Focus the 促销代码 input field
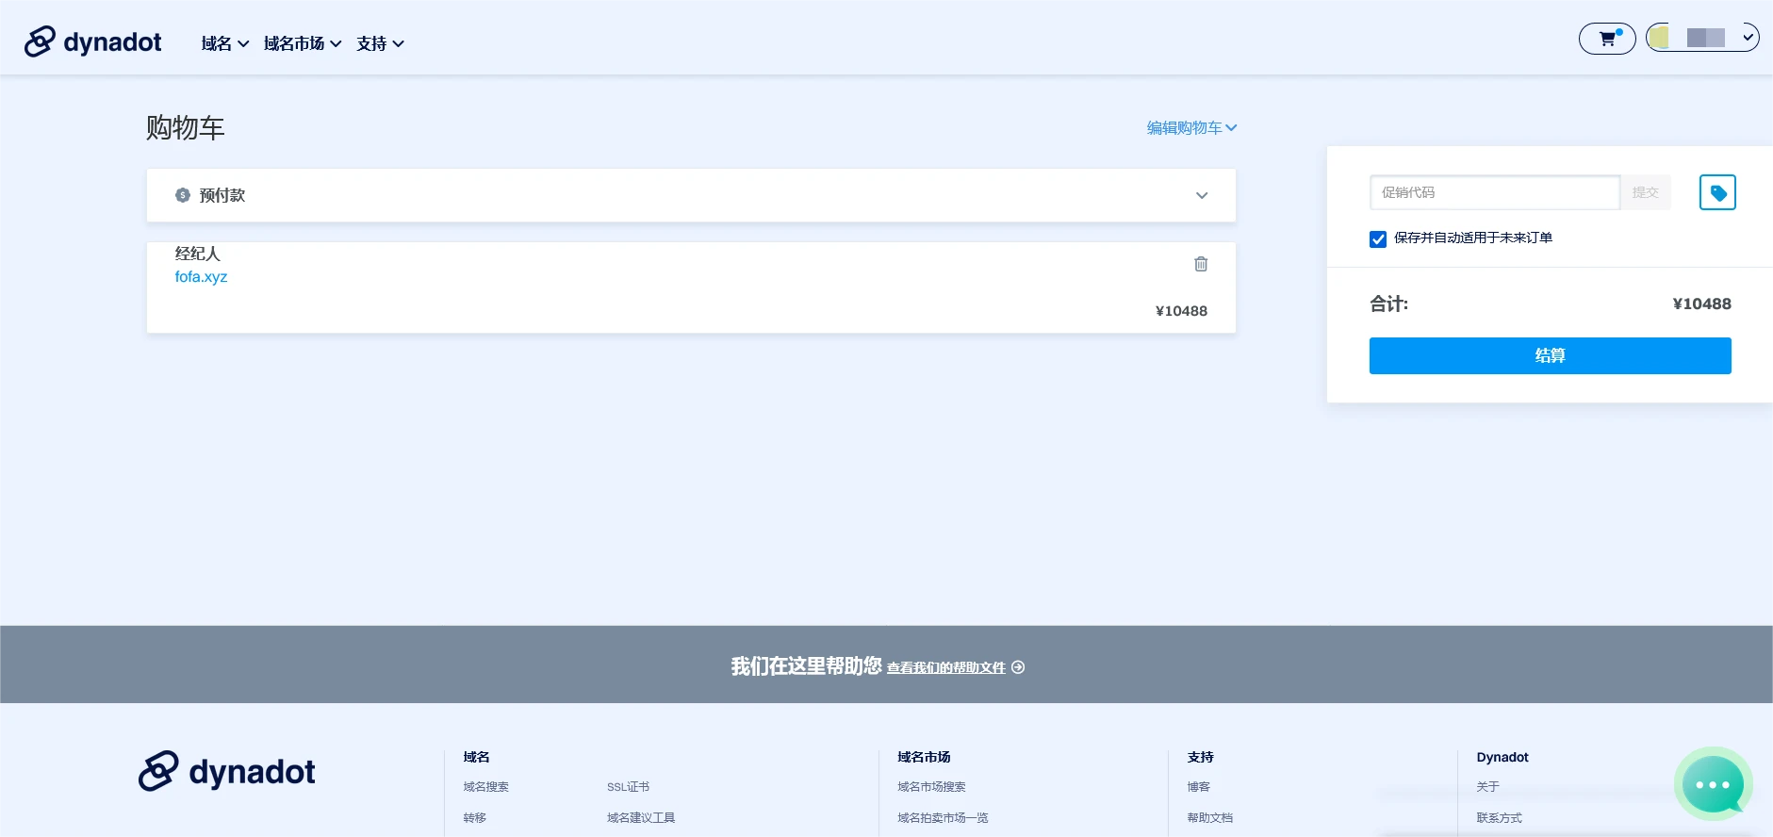 1494,192
